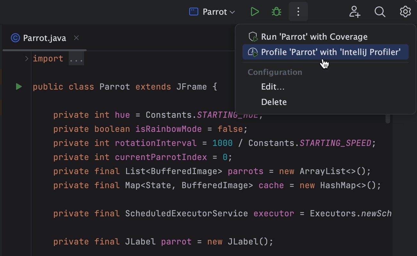Click the parrots list field name

246,171
